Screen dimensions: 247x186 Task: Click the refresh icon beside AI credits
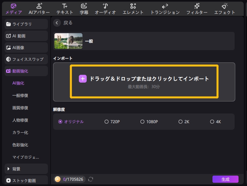pyautogui.click(x=91, y=179)
